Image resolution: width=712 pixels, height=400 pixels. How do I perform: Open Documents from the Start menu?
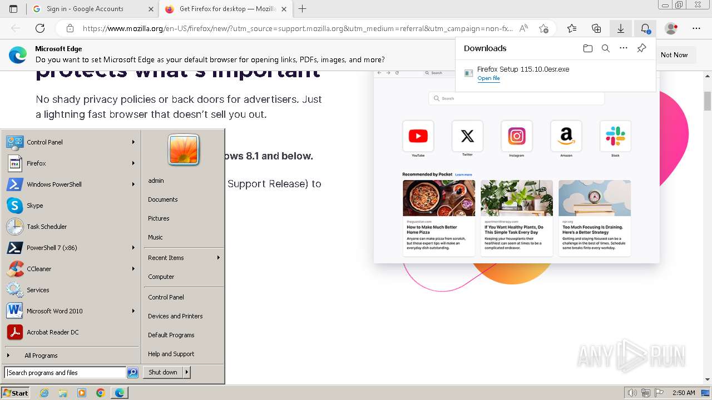click(x=163, y=199)
